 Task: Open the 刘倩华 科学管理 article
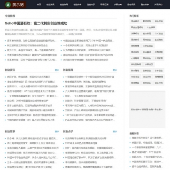click(x=86, y=100)
